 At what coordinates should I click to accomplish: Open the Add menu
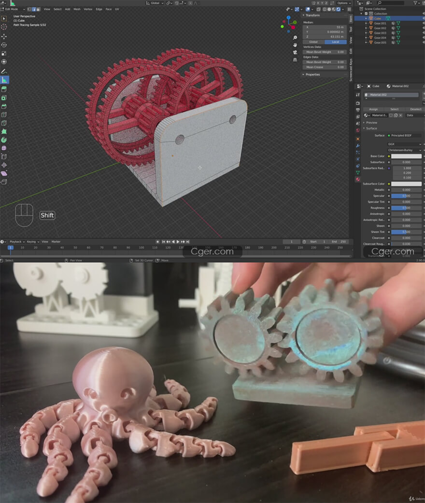coord(68,9)
